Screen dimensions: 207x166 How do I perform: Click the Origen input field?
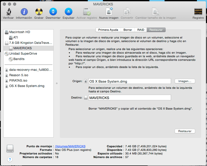pyautogui.click(x=129, y=81)
